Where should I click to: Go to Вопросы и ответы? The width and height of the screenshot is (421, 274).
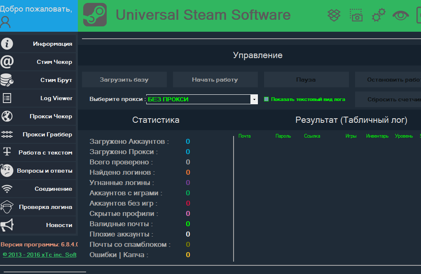(38, 171)
